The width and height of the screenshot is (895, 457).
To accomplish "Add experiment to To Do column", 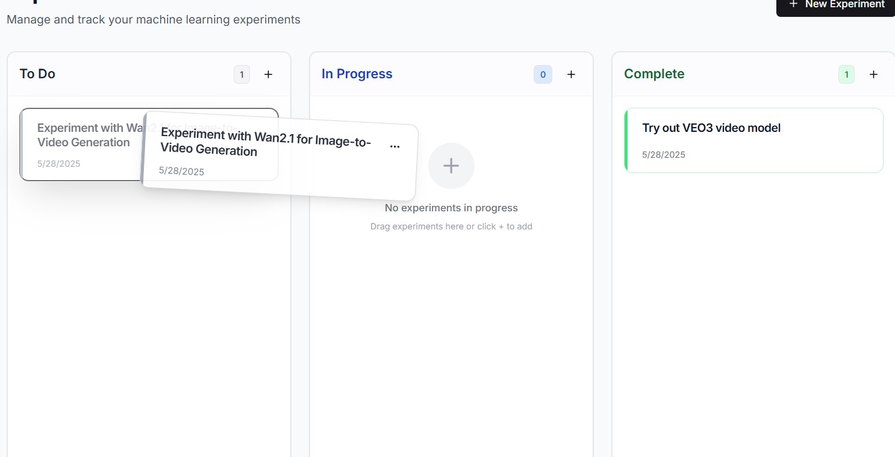I will pyautogui.click(x=269, y=75).
